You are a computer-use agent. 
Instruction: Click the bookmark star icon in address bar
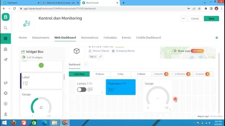199,8
